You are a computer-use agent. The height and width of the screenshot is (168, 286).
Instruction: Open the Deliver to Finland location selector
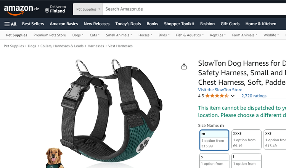pyautogui.click(x=55, y=9)
